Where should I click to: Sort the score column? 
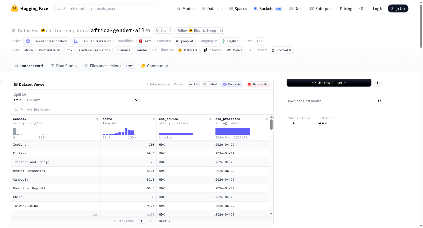tap(154, 119)
